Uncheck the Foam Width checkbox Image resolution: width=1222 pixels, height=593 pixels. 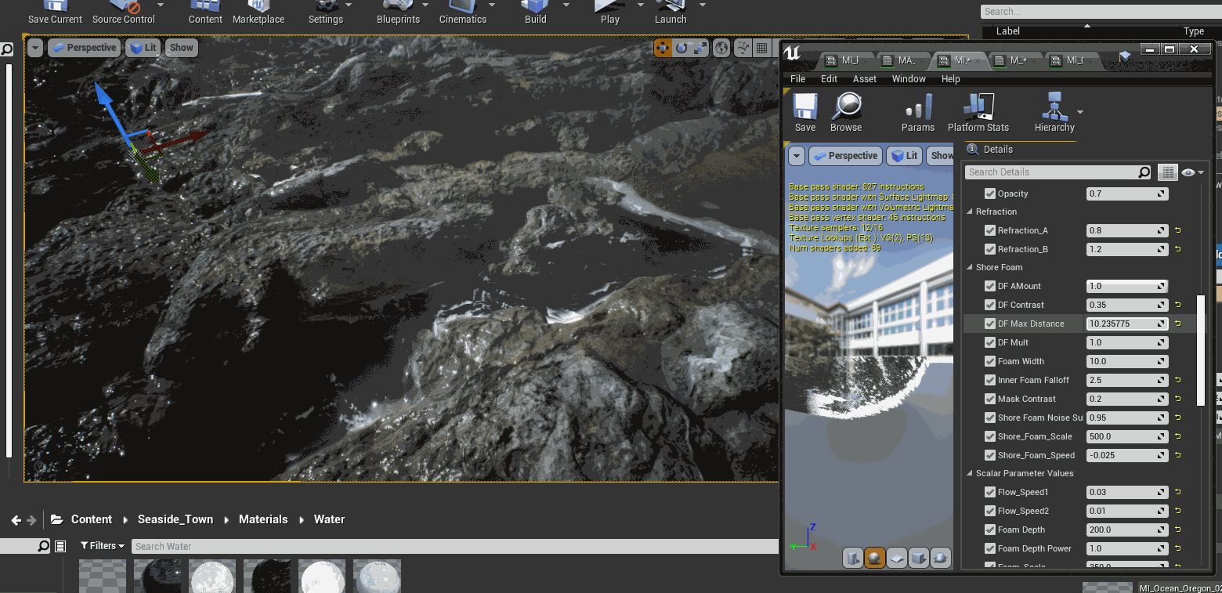[990, 361]
